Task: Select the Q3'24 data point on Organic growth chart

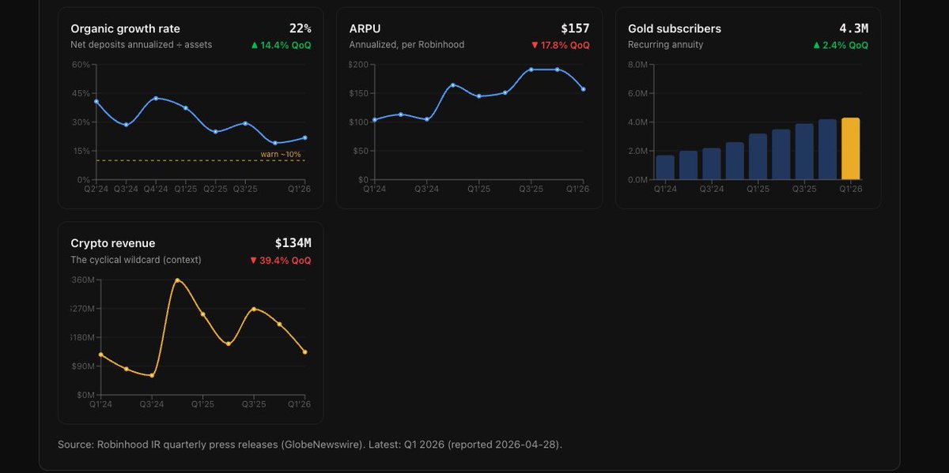Action: (126, 125)
